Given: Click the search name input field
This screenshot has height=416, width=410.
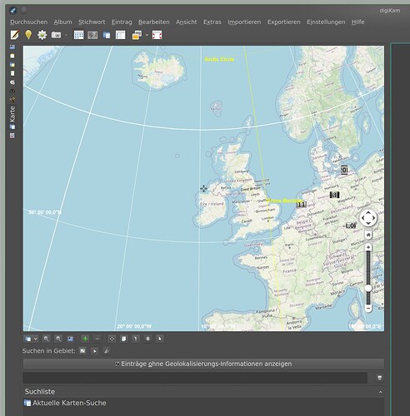Looking at the screenshot, I should tap(195, 378).
